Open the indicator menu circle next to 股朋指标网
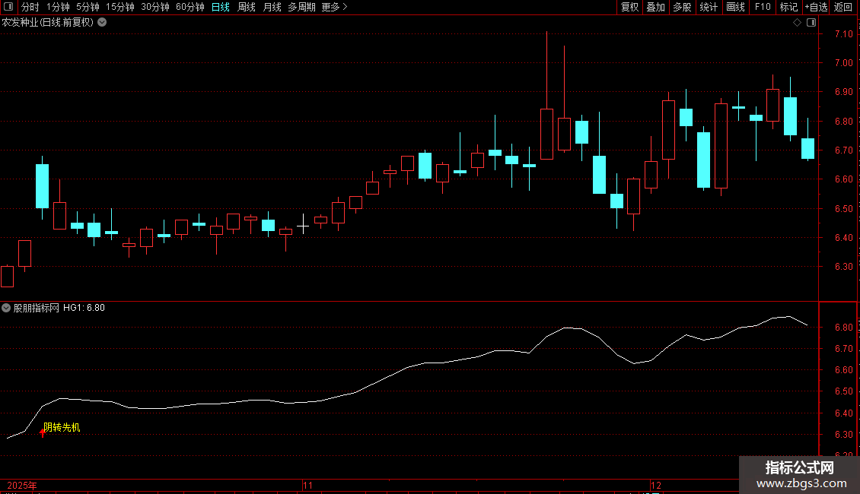This screenshot has width=860, height=494. 6,308
